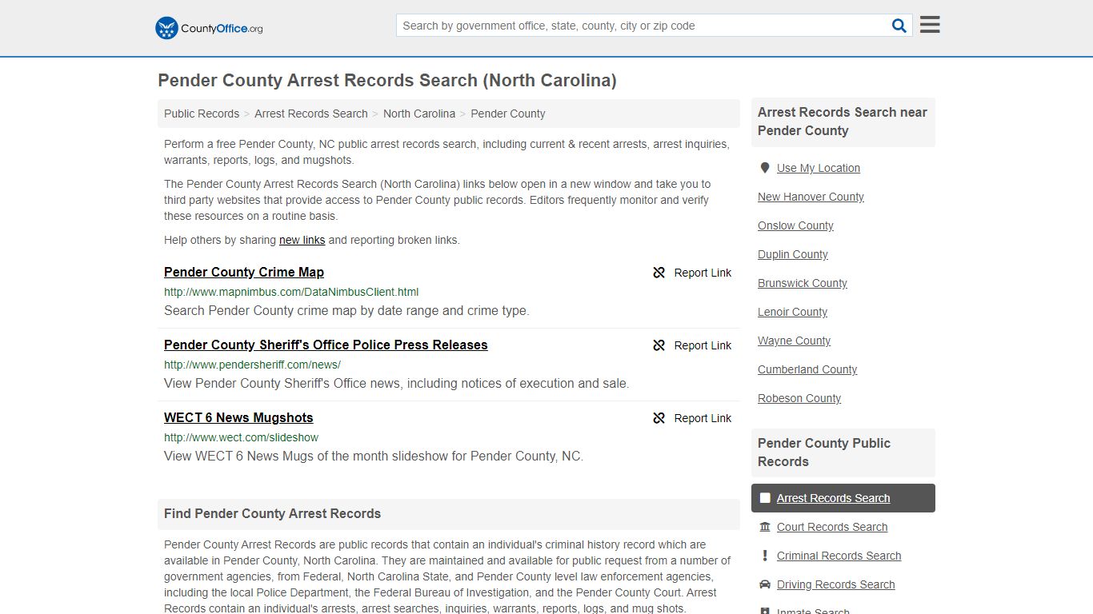The height and width of the screenshot is (614, 1093).
Task: Click broken link icon for WECT 6 News Mugshots
Action: [659, 418]
